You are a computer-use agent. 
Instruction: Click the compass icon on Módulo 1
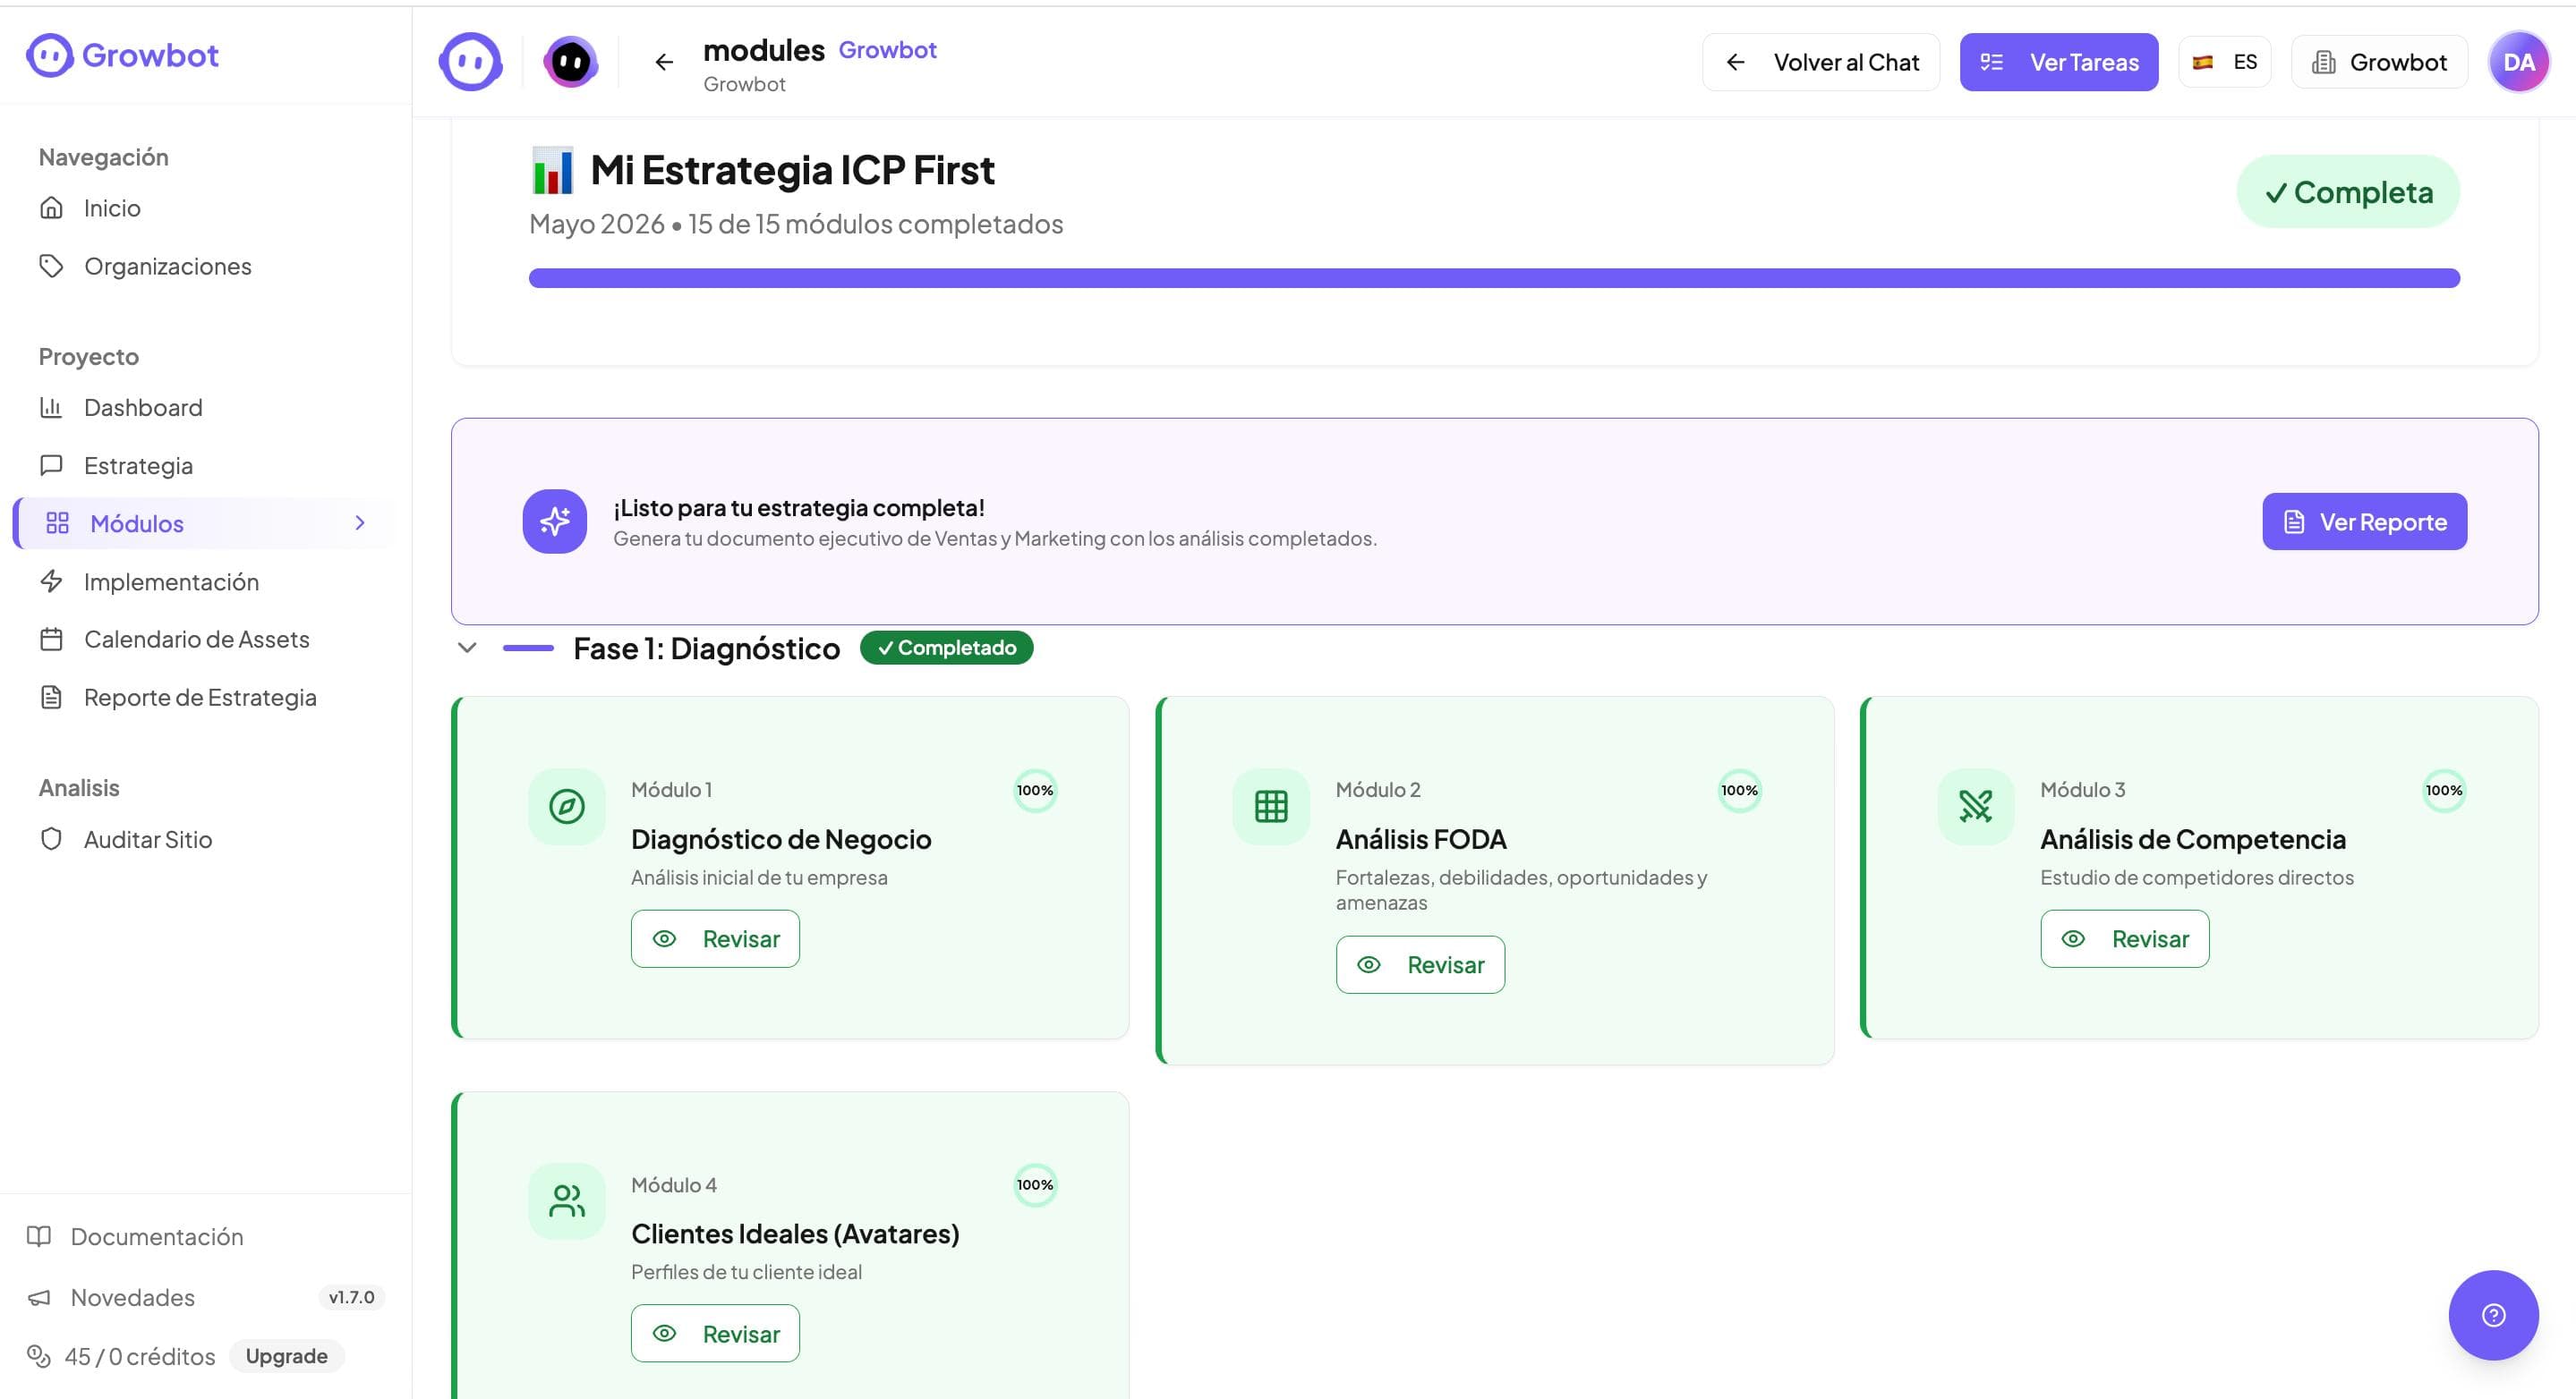[567, 807]
